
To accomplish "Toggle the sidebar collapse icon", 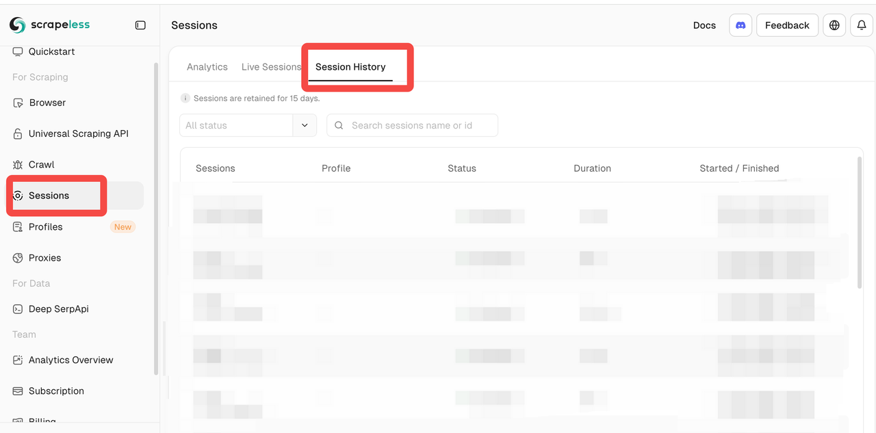I will coord(140,25).
